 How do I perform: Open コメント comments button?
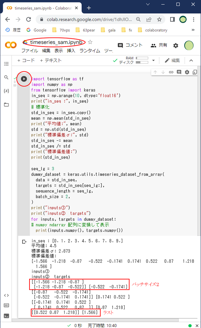130,45
